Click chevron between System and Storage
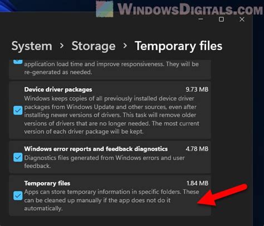The width and height of the screenshot is (264, 226). [62, 46]
